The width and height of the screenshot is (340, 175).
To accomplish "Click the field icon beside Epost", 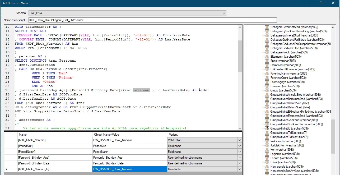I will click(267, 61).
